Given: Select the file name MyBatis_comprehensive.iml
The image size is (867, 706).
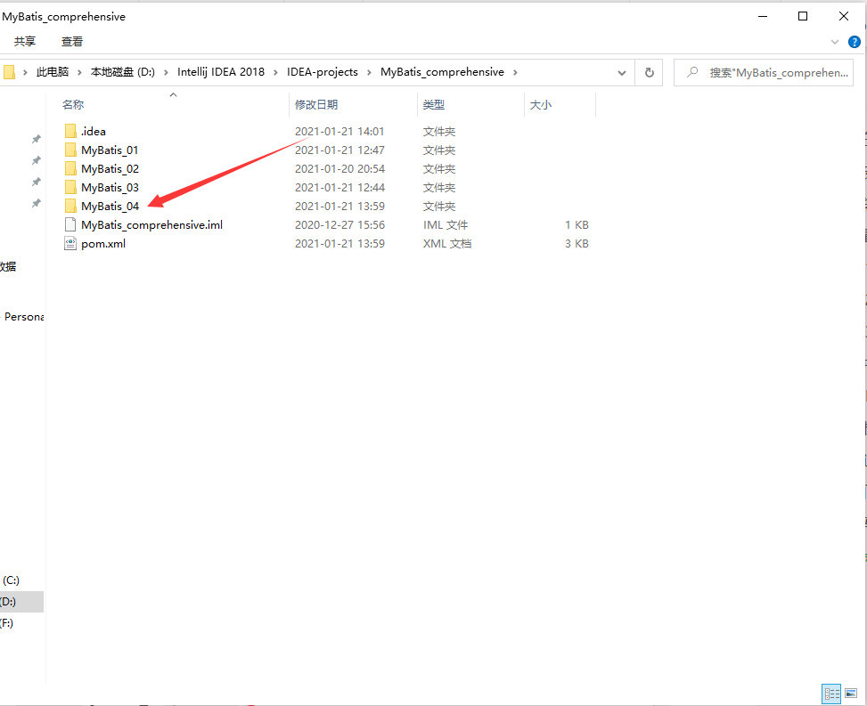Looking at the screenshot, I should 152,225.
